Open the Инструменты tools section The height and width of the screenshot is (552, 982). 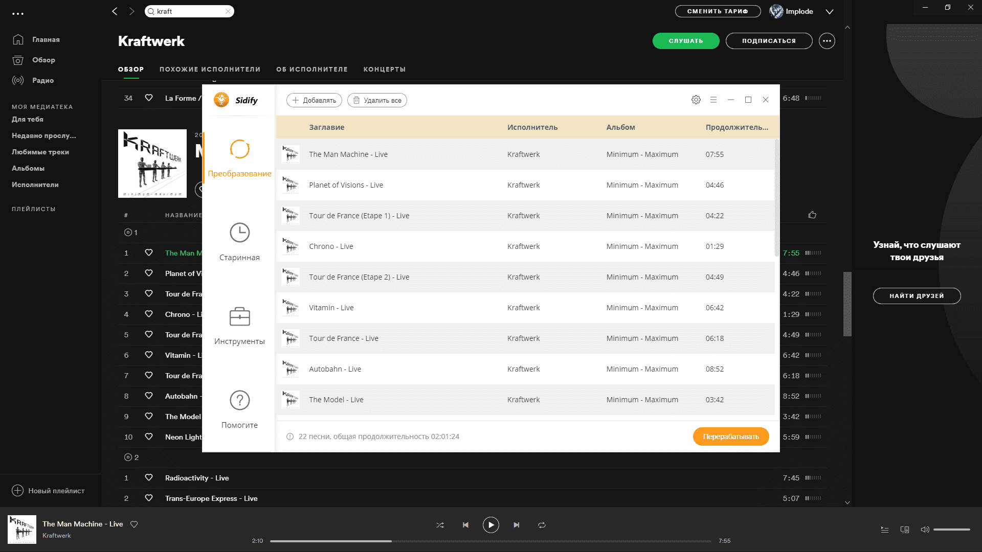pyautogui.click(x=239, y=326)
